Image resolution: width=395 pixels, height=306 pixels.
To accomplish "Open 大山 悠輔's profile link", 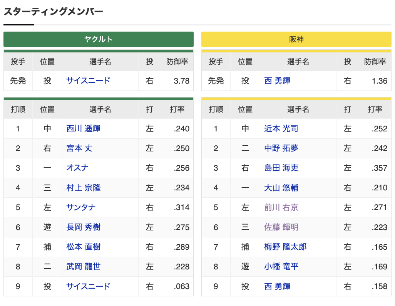I will (280, 188).
